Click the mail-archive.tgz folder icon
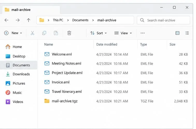The image size is (196, 129). pos(47,101)
